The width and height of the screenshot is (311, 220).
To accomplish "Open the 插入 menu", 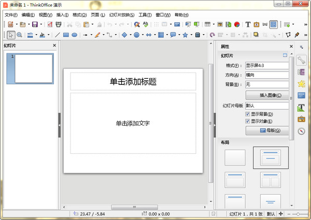I will (x=62, y=14).
